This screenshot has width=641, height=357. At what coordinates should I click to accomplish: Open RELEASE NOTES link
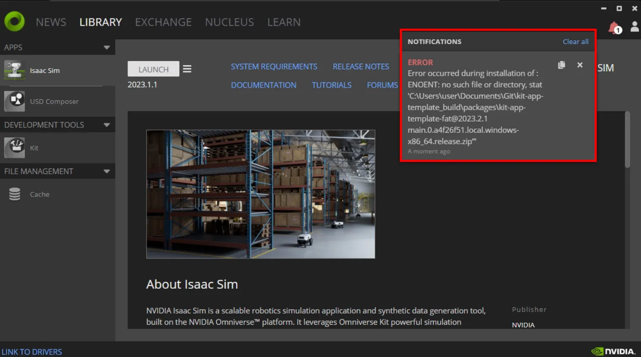pos(361,67)
